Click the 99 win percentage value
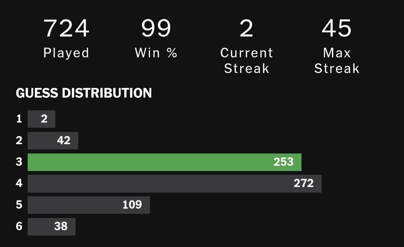Image resolution: width=404 pixels, height=247 pixels. coord(156,29)
